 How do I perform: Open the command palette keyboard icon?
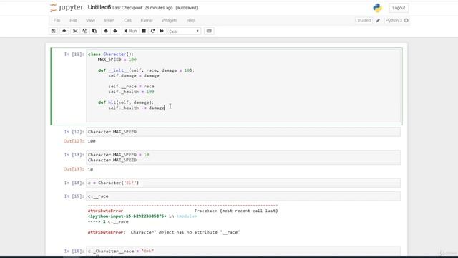209,31
